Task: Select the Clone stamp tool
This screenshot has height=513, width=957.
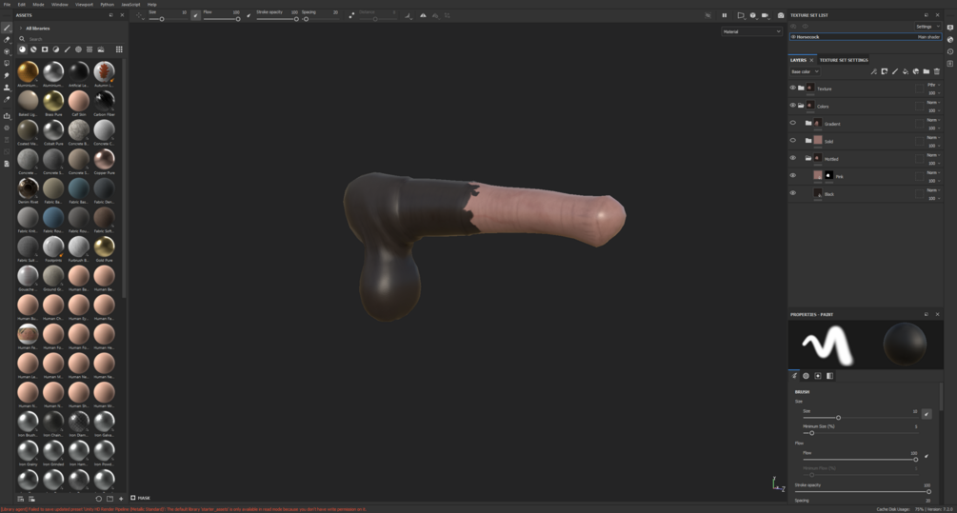Action: click(7, 88)
